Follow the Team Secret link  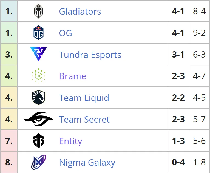tap(84, 120)
